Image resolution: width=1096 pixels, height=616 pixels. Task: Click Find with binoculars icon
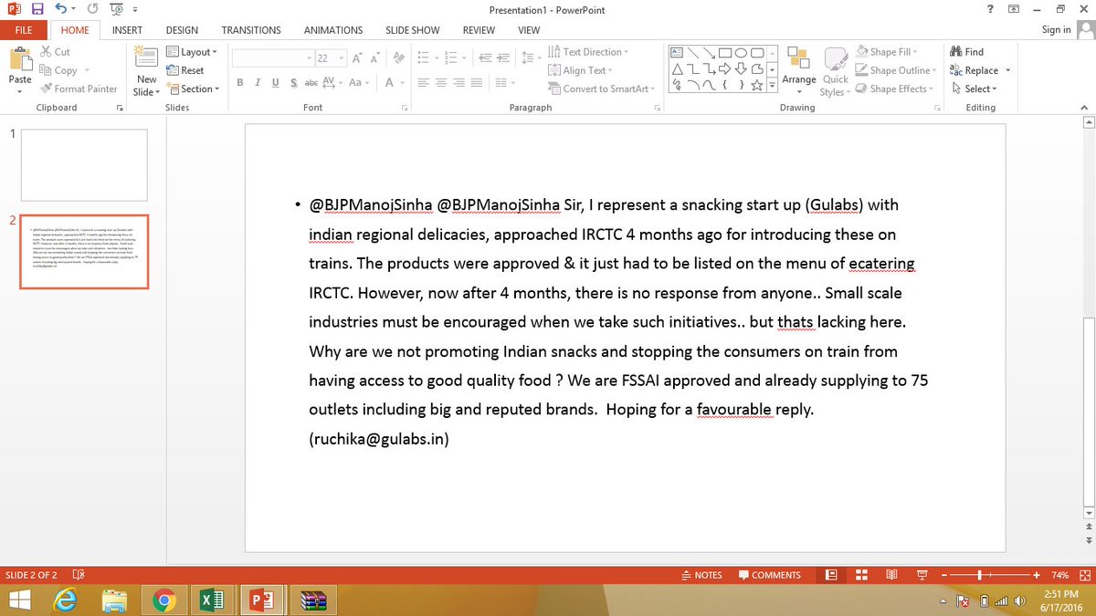tap(967, 52)
